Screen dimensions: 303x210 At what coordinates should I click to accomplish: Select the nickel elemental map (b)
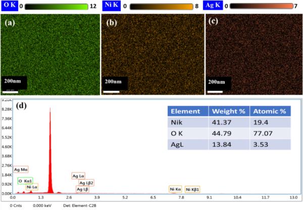tap(151, 55)
